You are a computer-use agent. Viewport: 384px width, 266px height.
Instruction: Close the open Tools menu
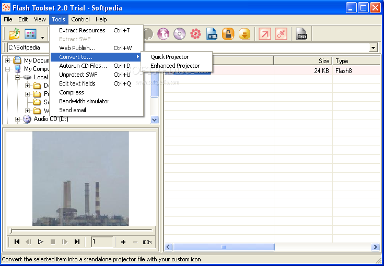(59, 19)
